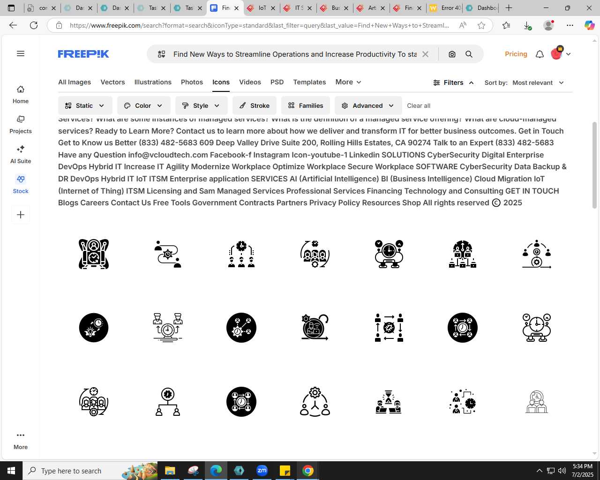Open Chrome from taskbar
The image size is (600, 480).
308,471
